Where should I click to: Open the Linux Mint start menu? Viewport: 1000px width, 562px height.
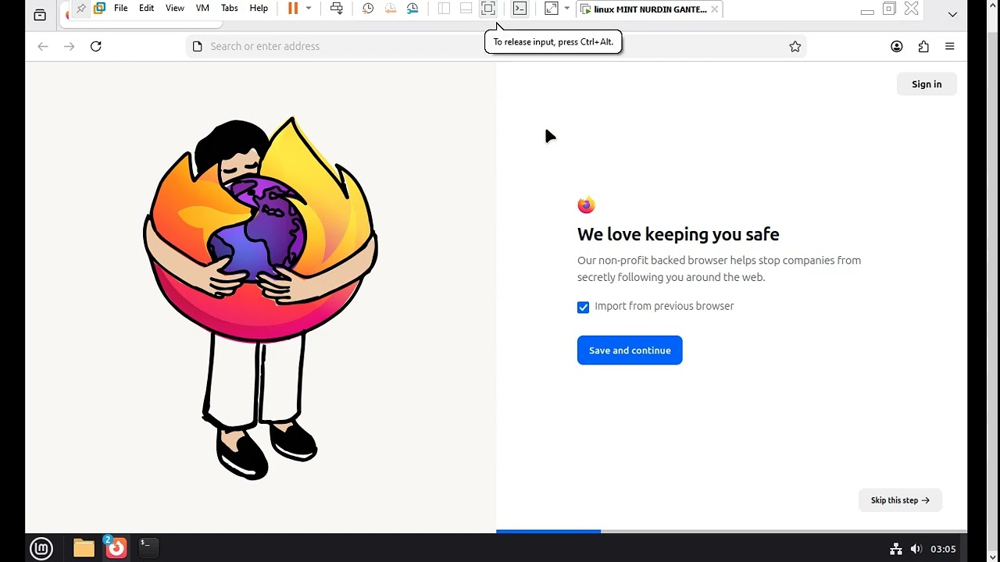(x=41, y=549)
